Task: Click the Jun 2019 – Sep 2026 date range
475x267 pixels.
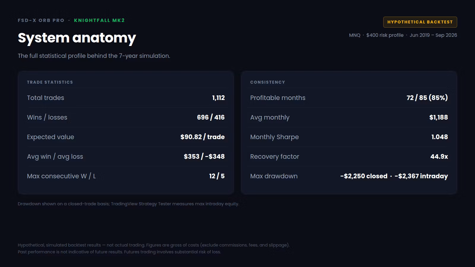Action: tap(433, 35)
